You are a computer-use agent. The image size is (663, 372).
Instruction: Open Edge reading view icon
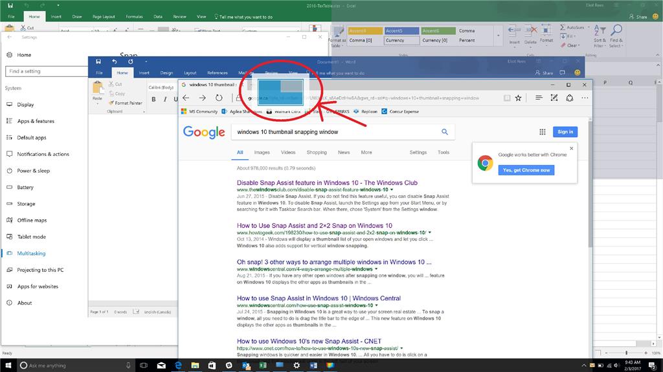pos(507,98)
